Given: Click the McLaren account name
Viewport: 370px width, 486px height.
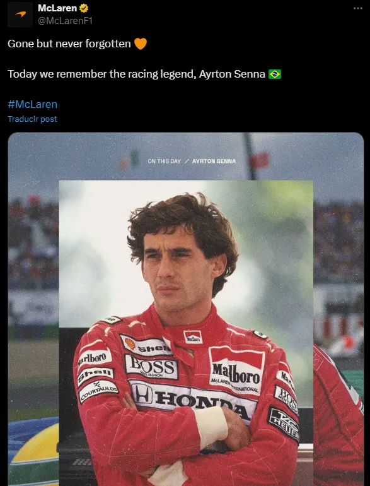Looking at the screenshot, I should 57,8.
